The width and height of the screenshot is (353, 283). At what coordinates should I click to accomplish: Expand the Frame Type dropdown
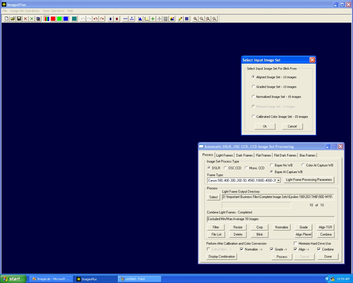279,180
